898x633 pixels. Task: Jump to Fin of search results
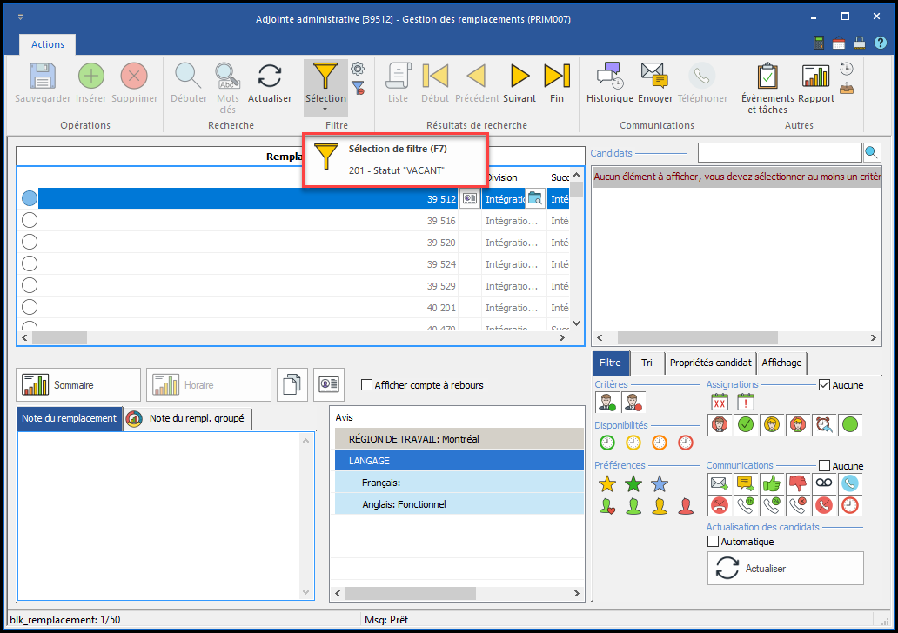click(557, 77)
